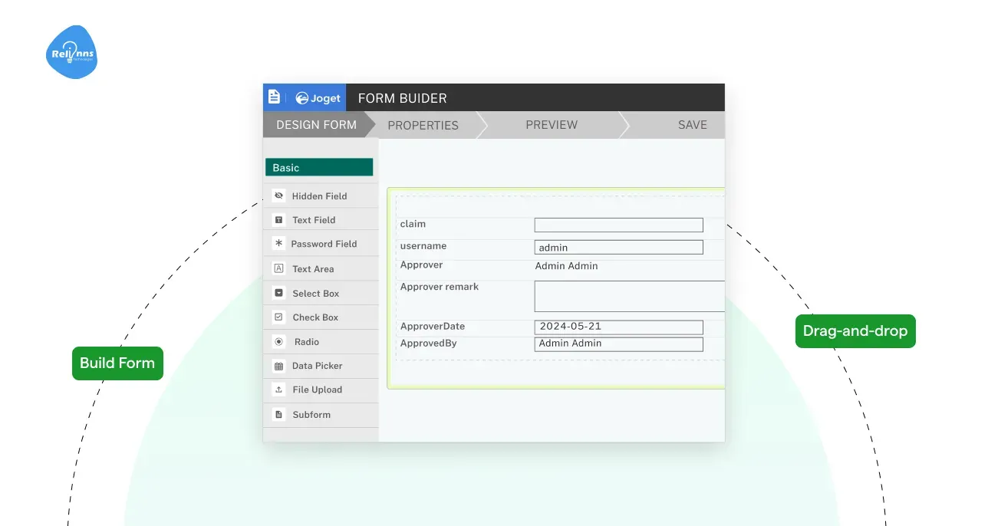Image resolution: width=988 pixels, height=526 pixels.
Task: Select the Text Field element icon
Action: click(x=278, y=219)
